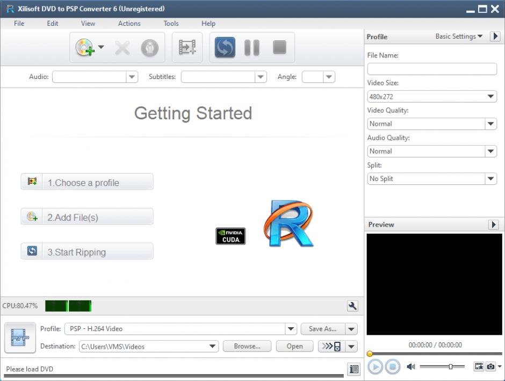Open preferences via the wrench icon
505x381 pixels.
(x=352, y=306)
